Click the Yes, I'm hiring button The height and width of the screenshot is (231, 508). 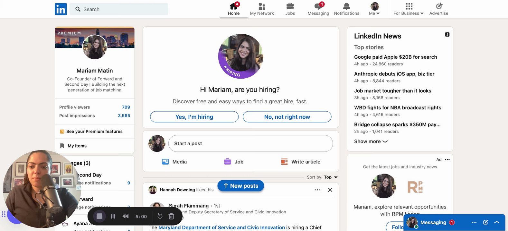(194, 117)
